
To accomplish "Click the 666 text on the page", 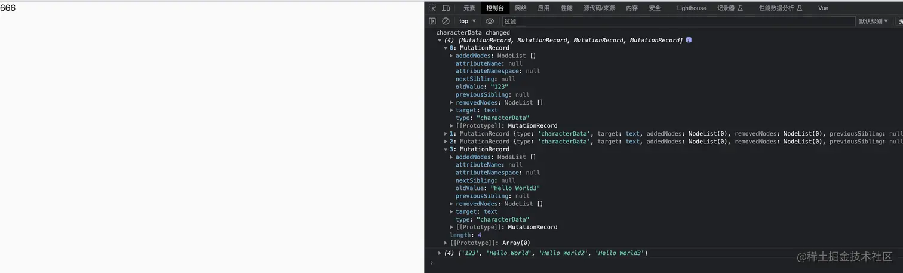I will pyautogui.click(x=8, y=8).
